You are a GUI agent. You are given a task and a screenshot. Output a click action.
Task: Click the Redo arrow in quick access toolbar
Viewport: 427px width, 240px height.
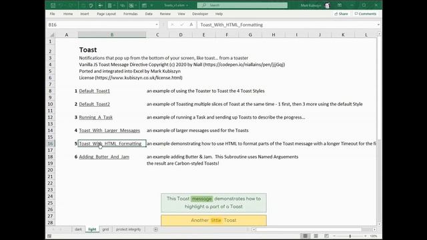click(71, 5)
